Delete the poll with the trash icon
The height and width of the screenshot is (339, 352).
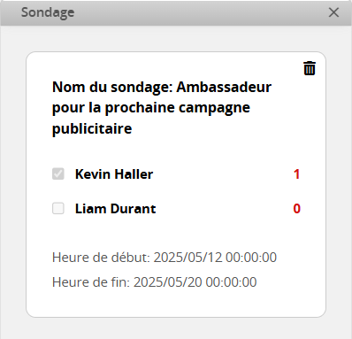[310, 68]
